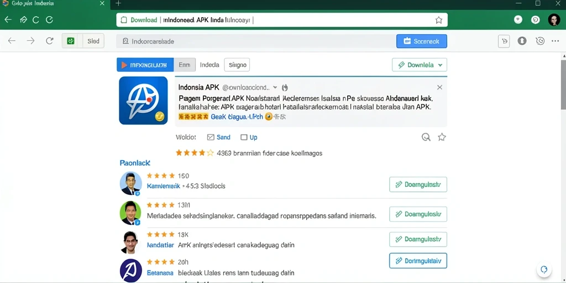Close the Indonesia APK info card

click(439, 87)
